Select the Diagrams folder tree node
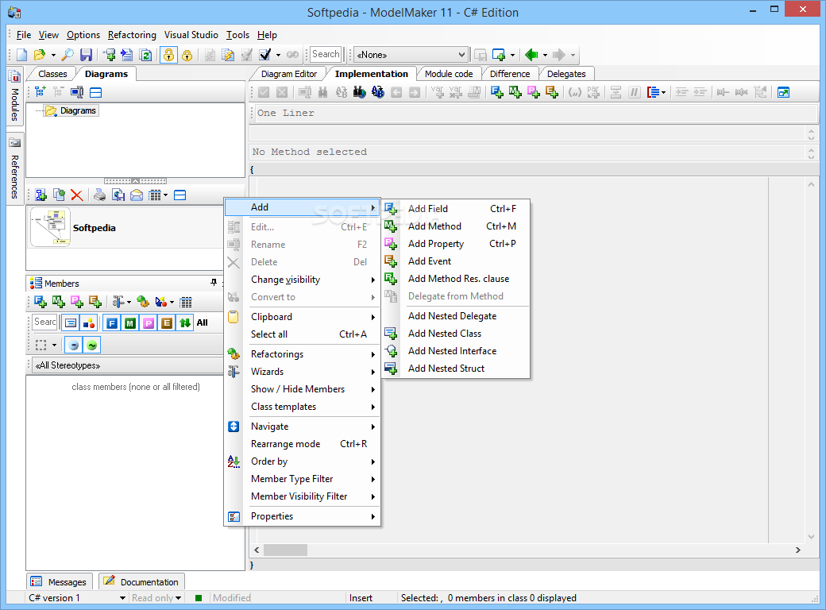The image size is (826, 610). [71, 110]
